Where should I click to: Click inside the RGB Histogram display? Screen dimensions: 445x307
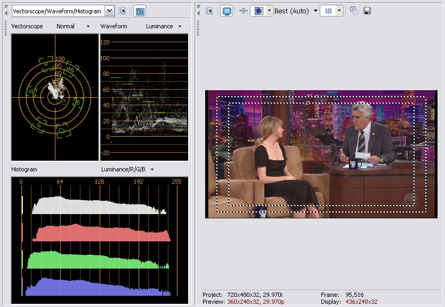click(100, 240)
